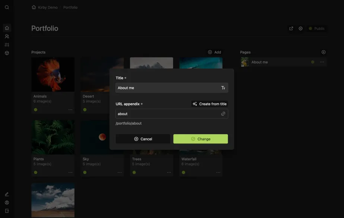
Task: Click the Cancel button in dialog
Action: tap(143, 139)
